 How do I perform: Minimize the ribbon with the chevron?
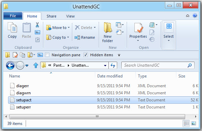tap(187, 16)
